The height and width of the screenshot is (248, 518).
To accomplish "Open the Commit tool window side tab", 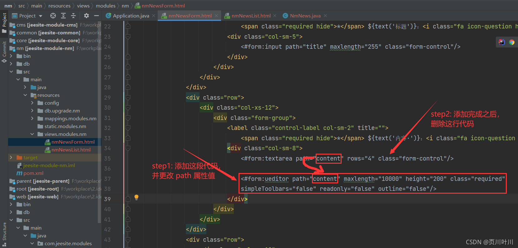I will 4,52.
